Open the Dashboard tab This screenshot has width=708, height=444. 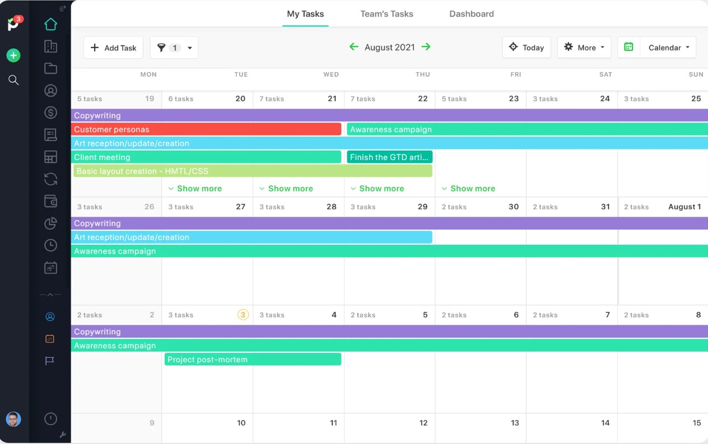(x=471, y=13)
